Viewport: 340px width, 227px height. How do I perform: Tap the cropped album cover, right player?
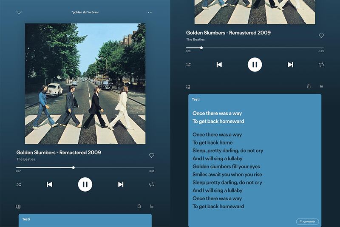(x=255, y=12)
